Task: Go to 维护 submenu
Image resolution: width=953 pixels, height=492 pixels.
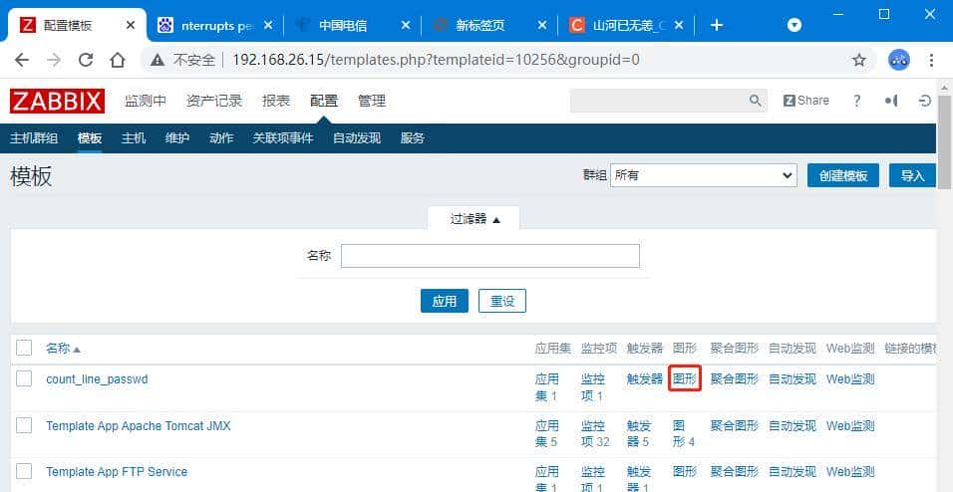Action: click(x=176, y=137)
